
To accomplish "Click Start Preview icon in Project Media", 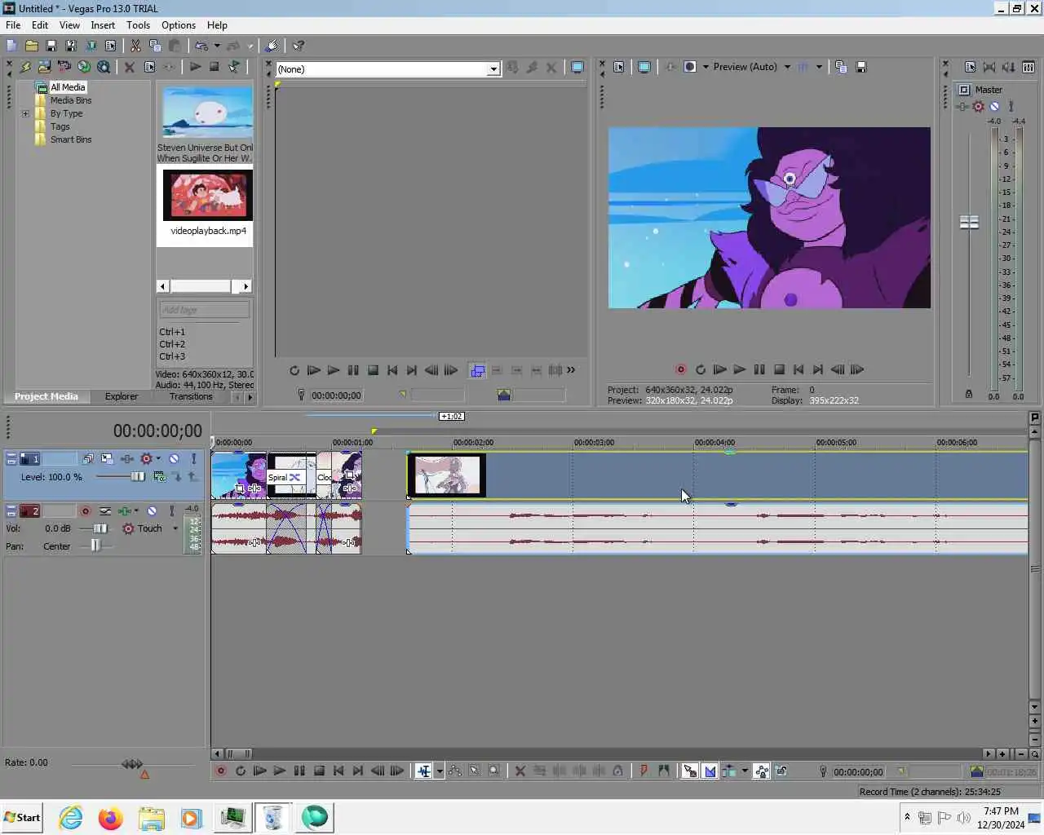I will coord(195,67).
